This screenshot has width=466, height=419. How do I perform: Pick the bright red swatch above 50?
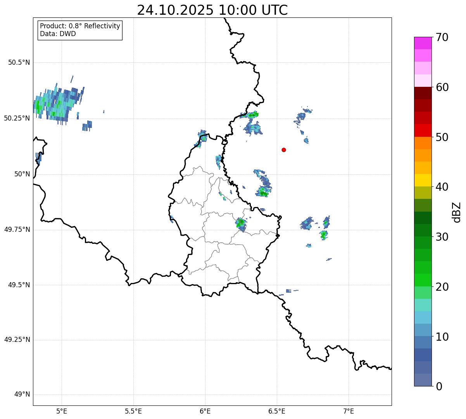click(x=423, y=130)
